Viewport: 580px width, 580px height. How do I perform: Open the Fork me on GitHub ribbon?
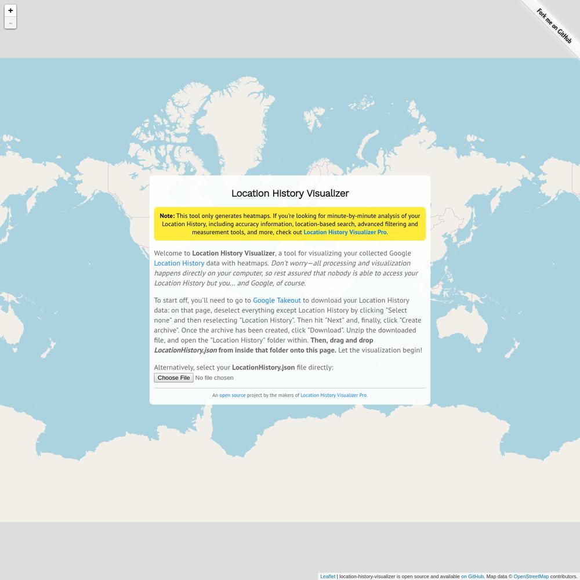point(554,26)
